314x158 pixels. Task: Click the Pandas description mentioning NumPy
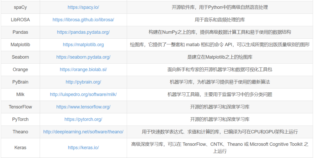220,32
